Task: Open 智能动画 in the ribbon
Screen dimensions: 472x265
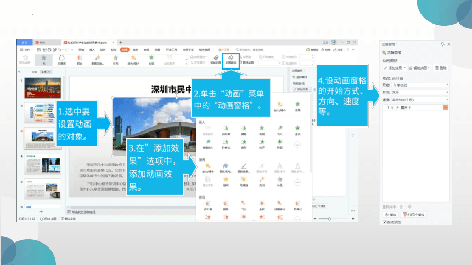Action: (216, 60)
